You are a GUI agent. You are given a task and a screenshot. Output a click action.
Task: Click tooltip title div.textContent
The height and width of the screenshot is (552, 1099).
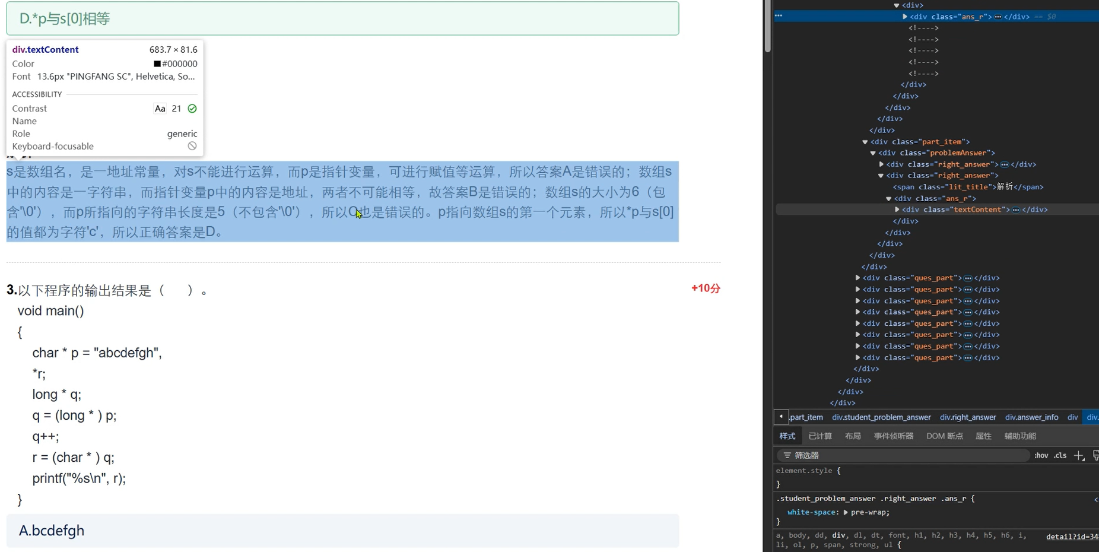[x=46, y=50]
